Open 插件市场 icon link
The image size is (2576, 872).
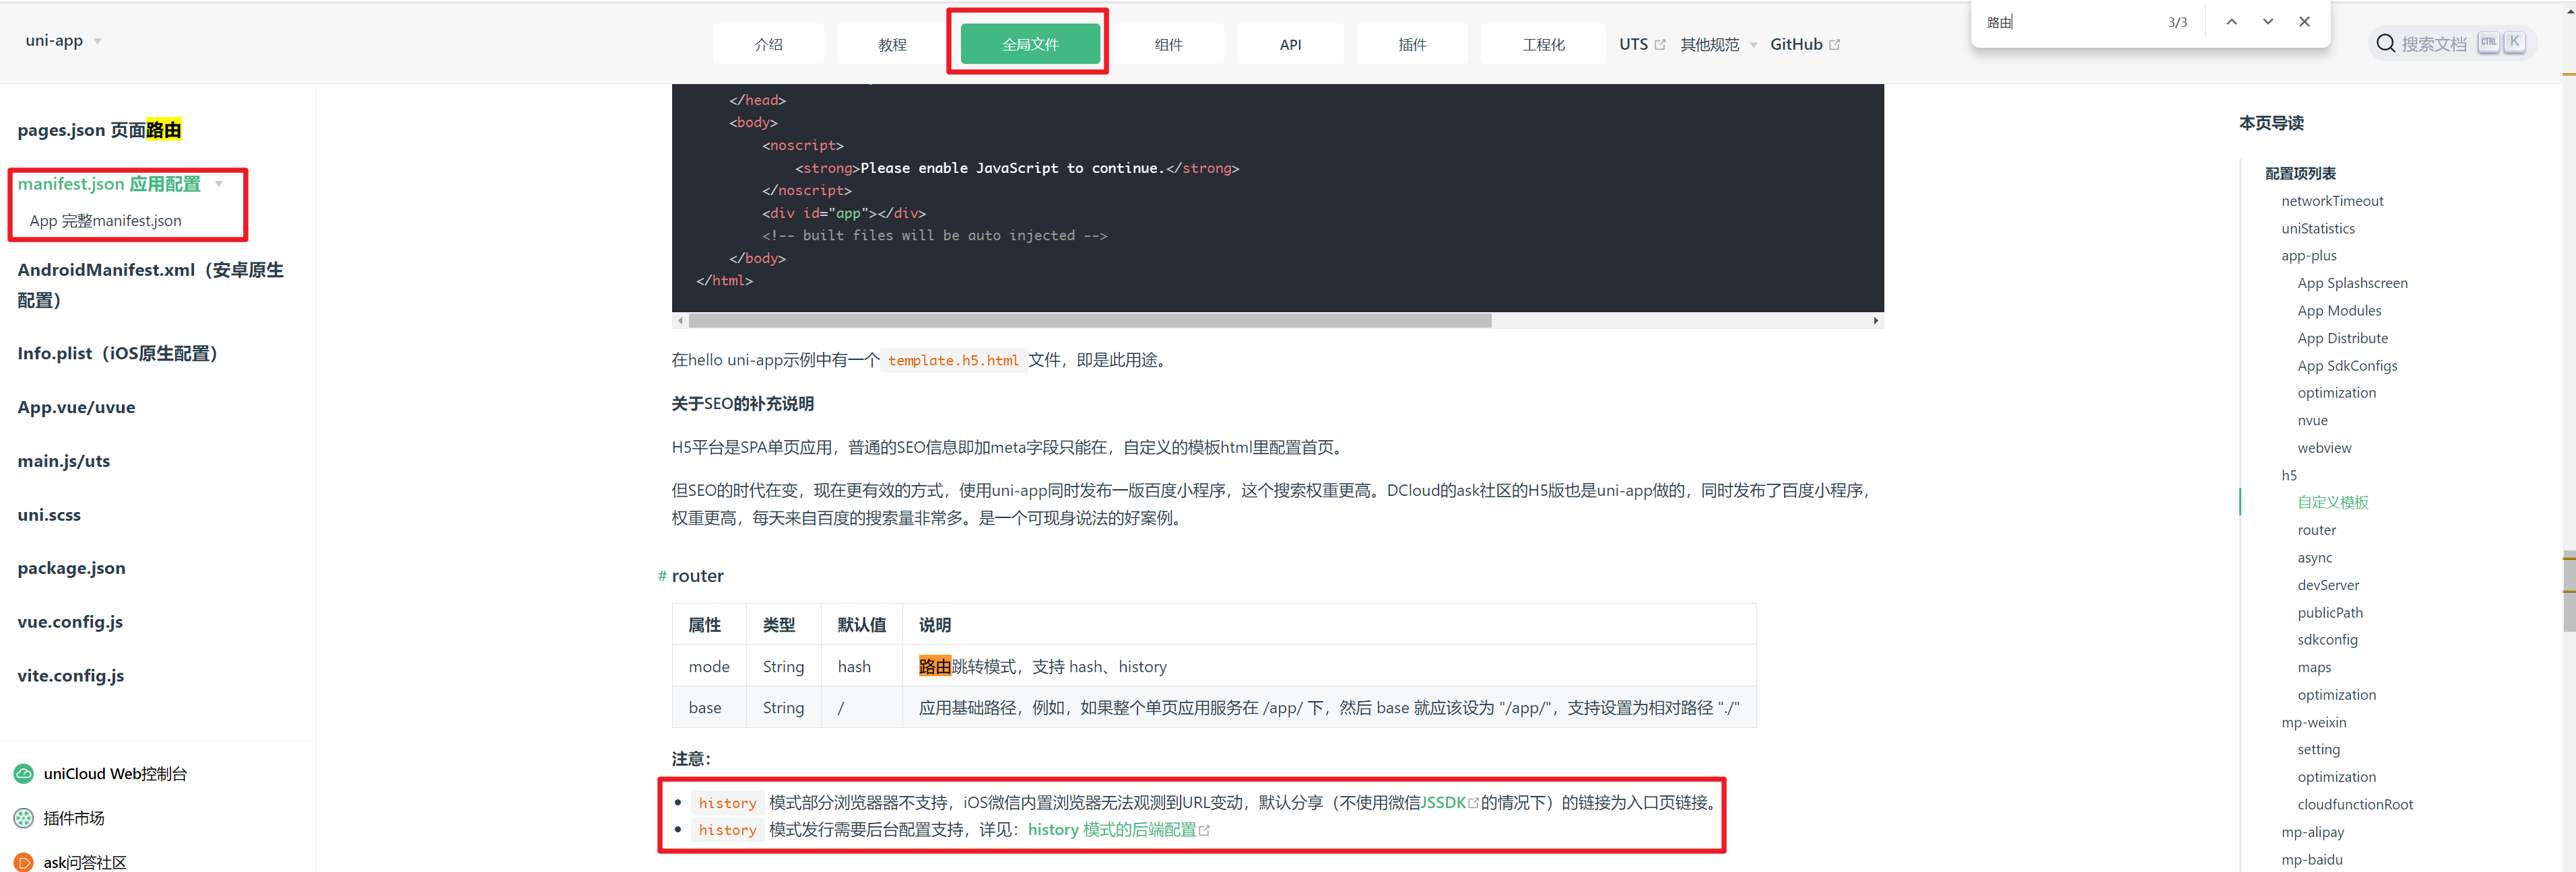23,818
